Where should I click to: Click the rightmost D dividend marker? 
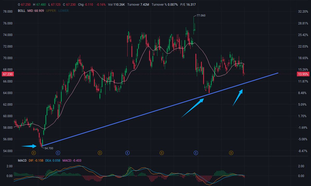click(x=231, y=153)
